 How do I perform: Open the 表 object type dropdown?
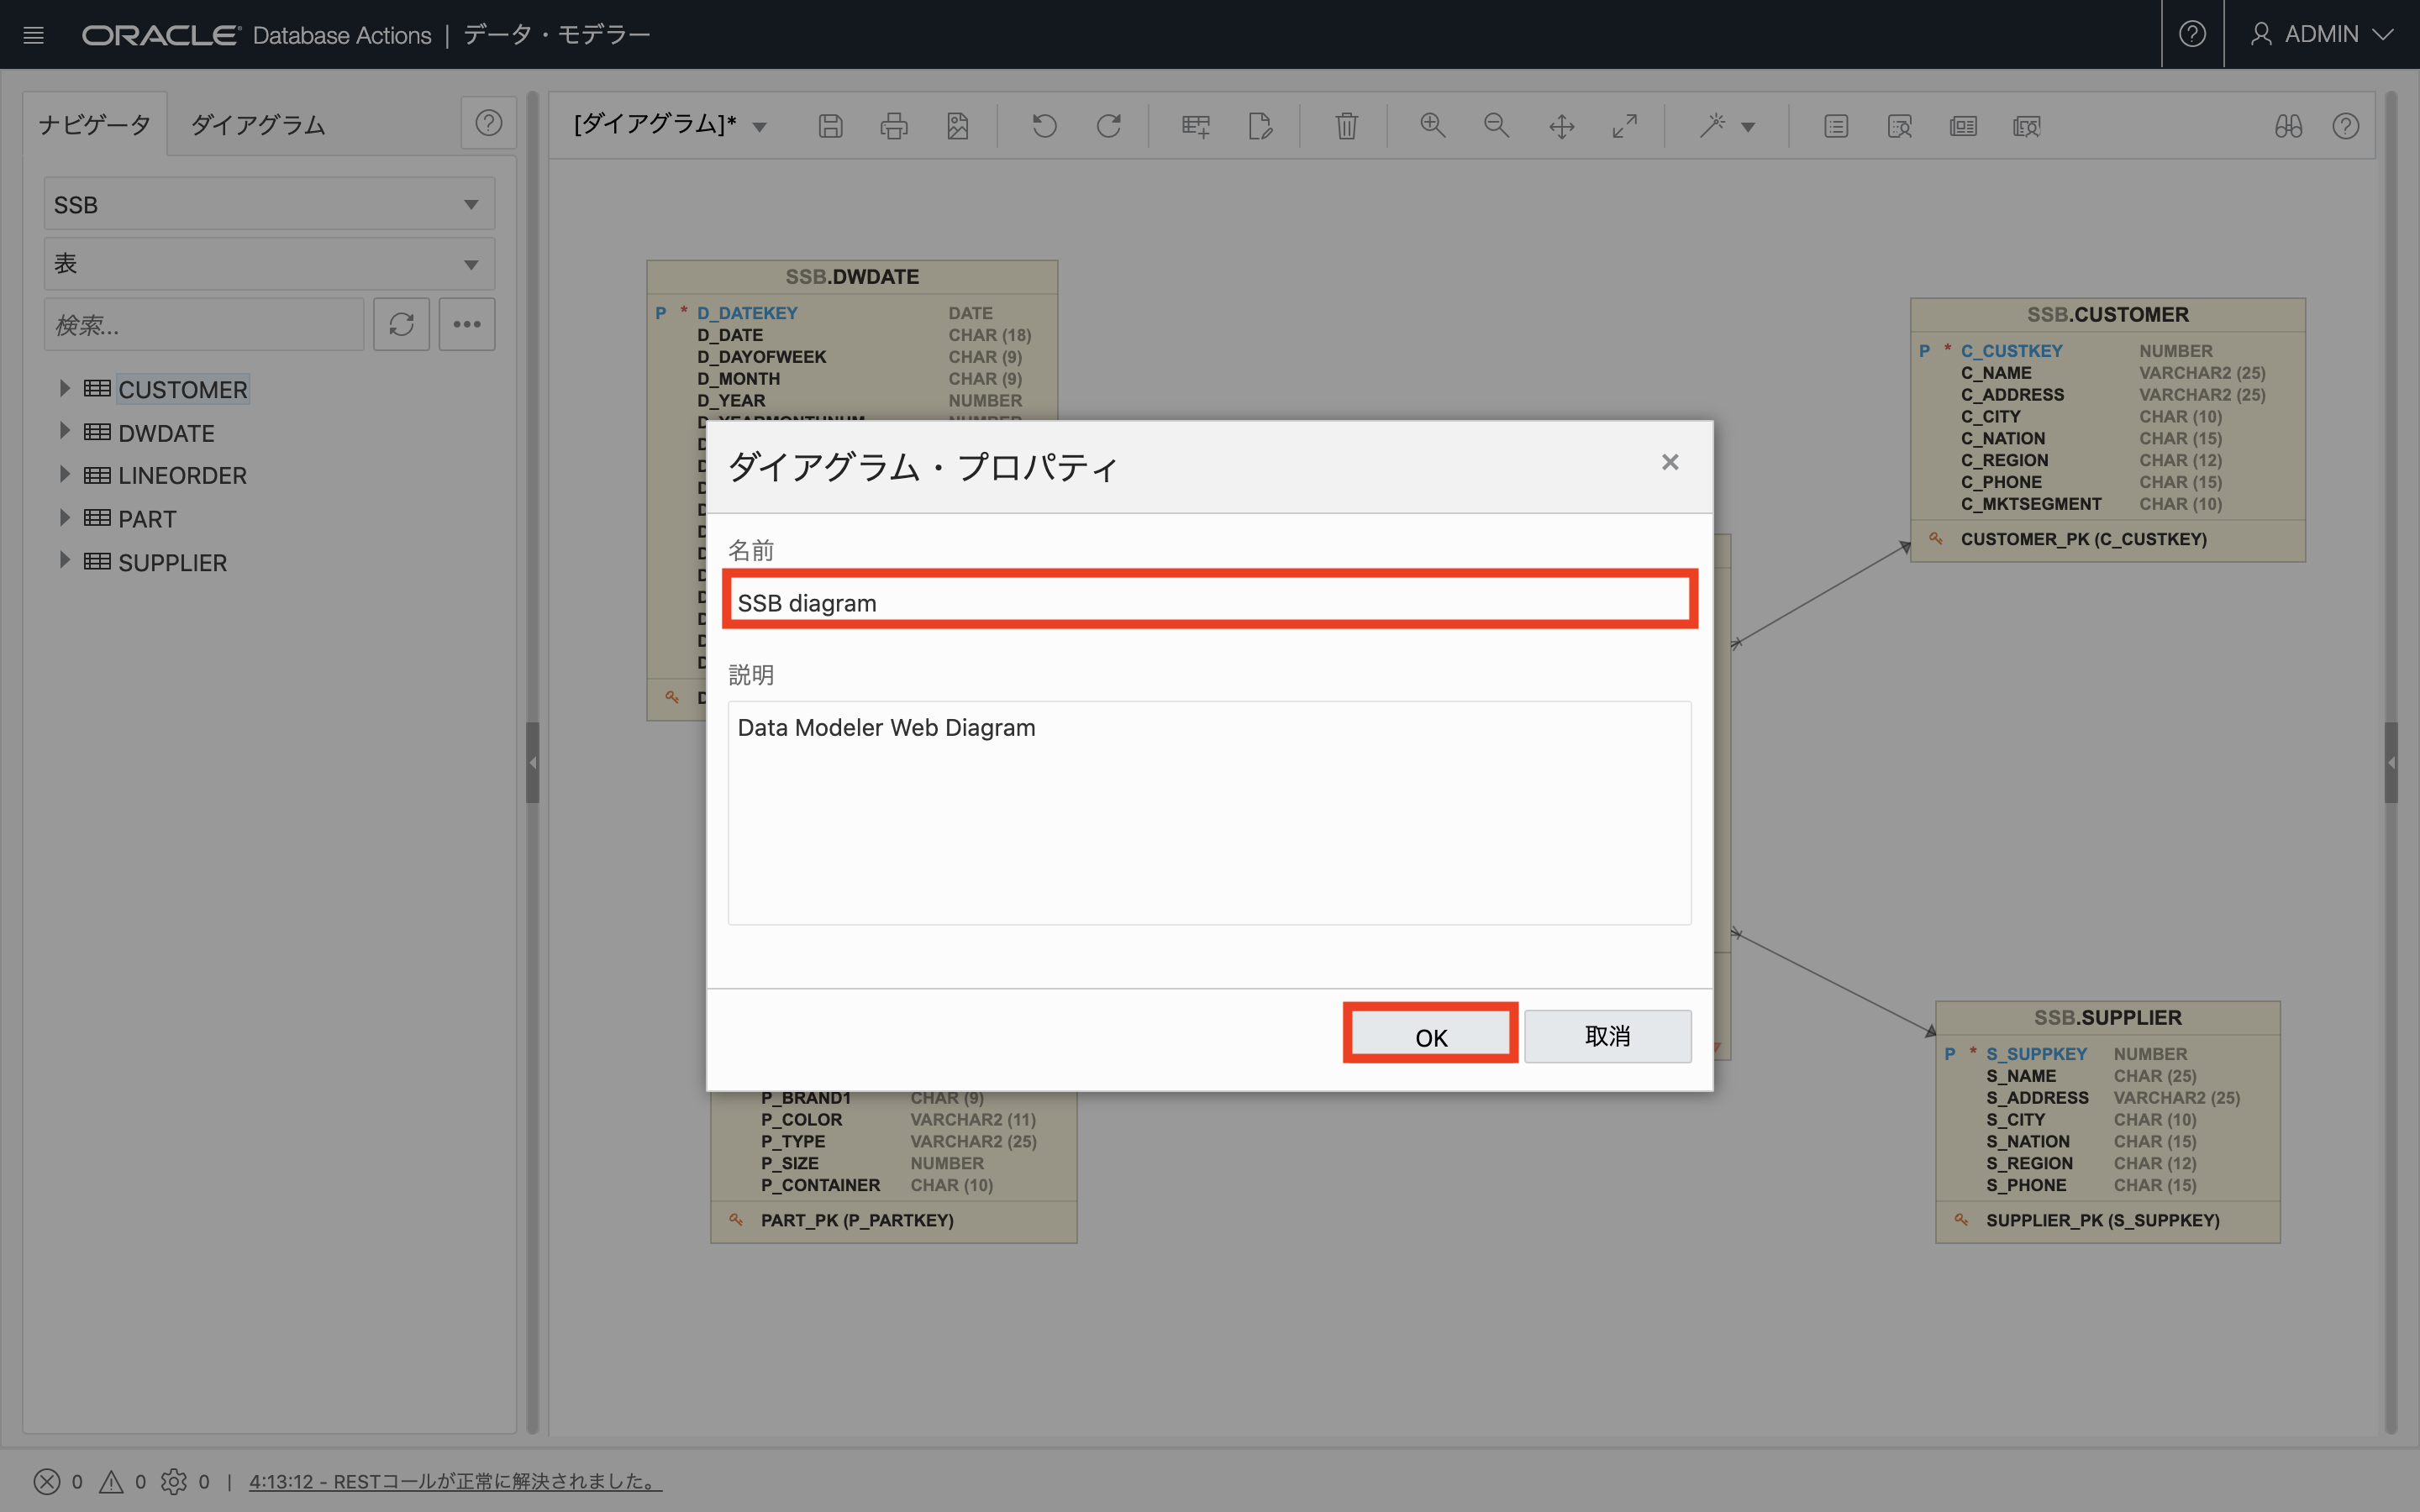269,264
